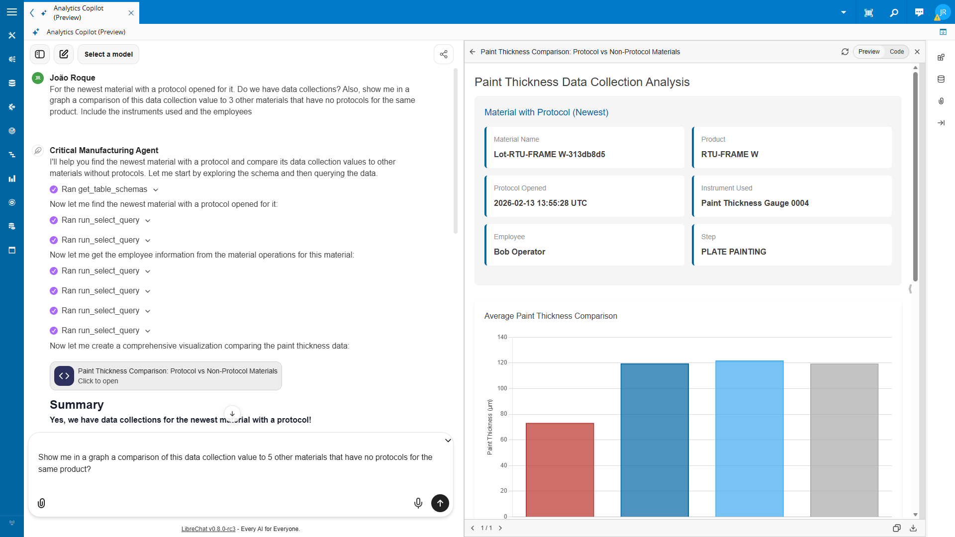Click the paperclip attach file icon
955x537 pixels.
[x=41, y=503]
